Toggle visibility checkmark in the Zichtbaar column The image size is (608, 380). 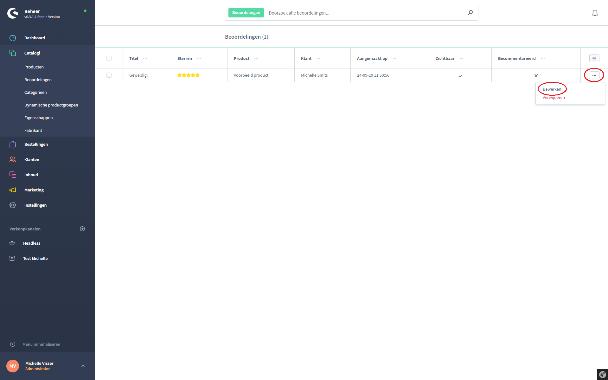coord(460,76)
